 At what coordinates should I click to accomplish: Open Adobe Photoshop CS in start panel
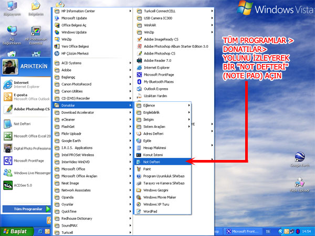26,109
